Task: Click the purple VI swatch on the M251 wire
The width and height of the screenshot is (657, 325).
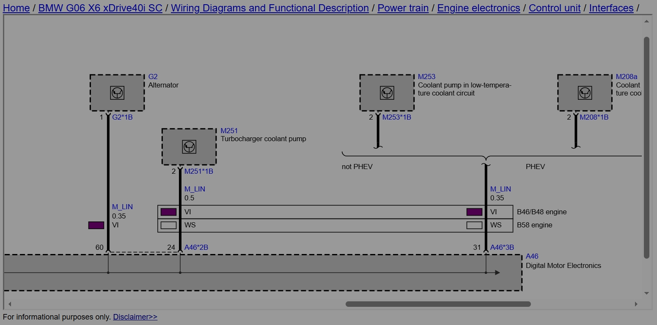Action: click(x=169, y=212)
